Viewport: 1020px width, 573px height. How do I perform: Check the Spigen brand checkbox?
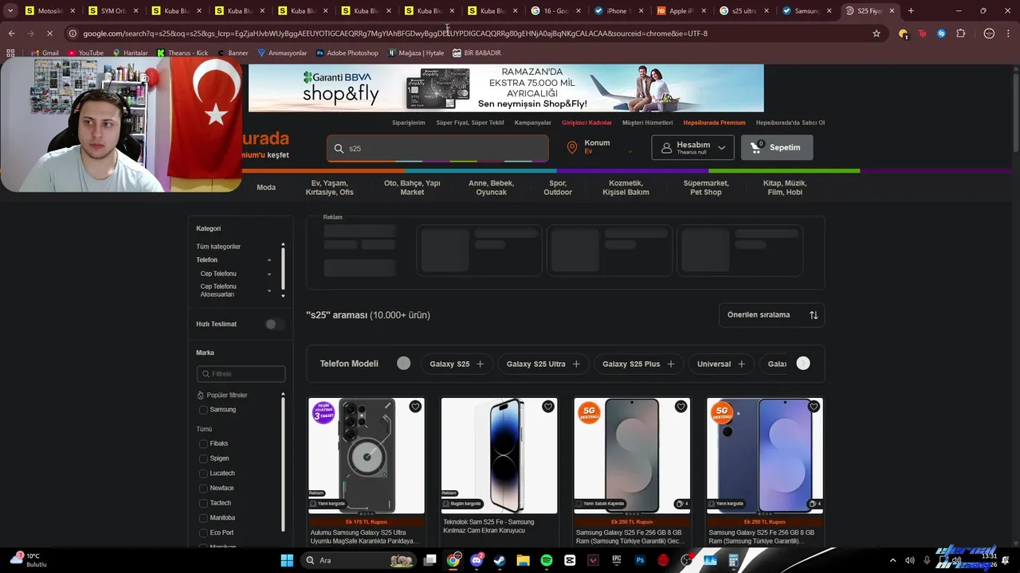tap(203, 458)
